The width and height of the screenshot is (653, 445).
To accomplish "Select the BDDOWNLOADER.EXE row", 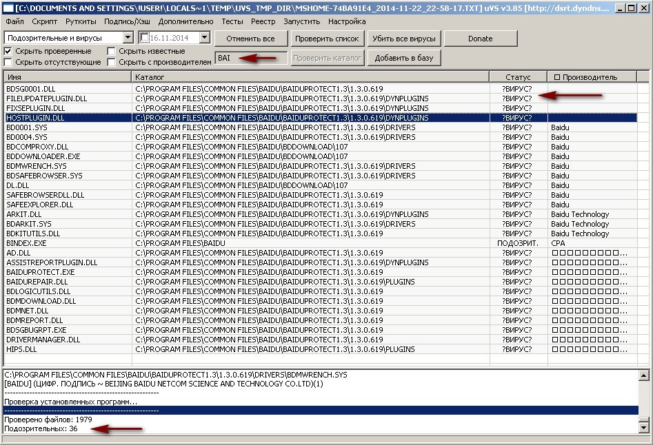I will coord(320,156).
